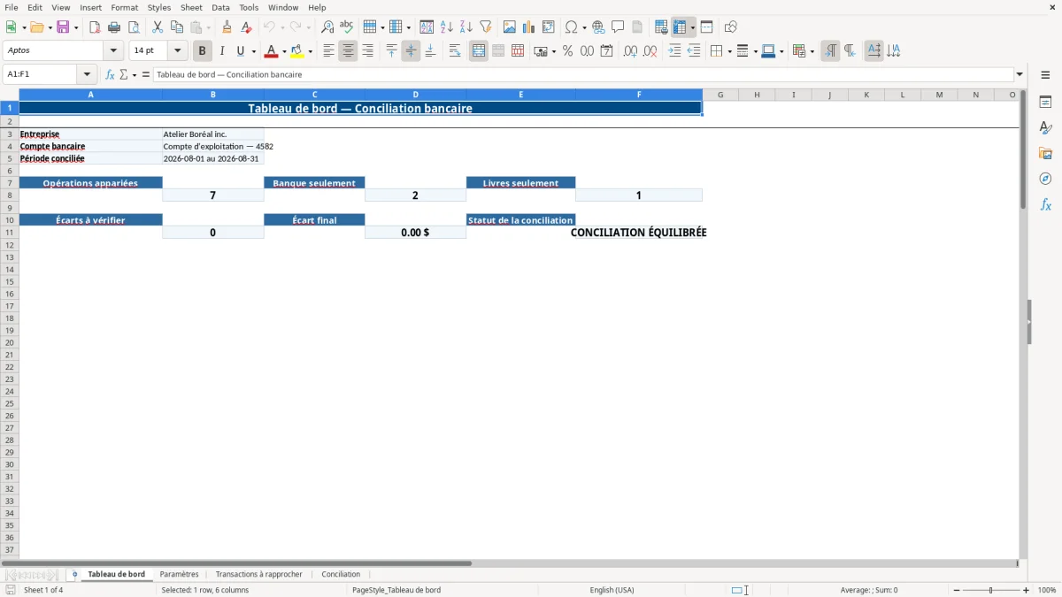Toggle Wrap Text
1062x597 pixels.
[455, 51]
